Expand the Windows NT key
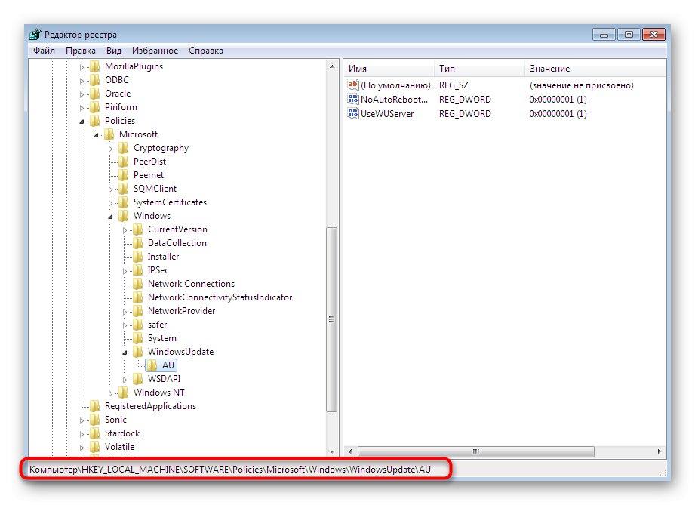Viewport: 695px width, 505px height. click(110, 393)
